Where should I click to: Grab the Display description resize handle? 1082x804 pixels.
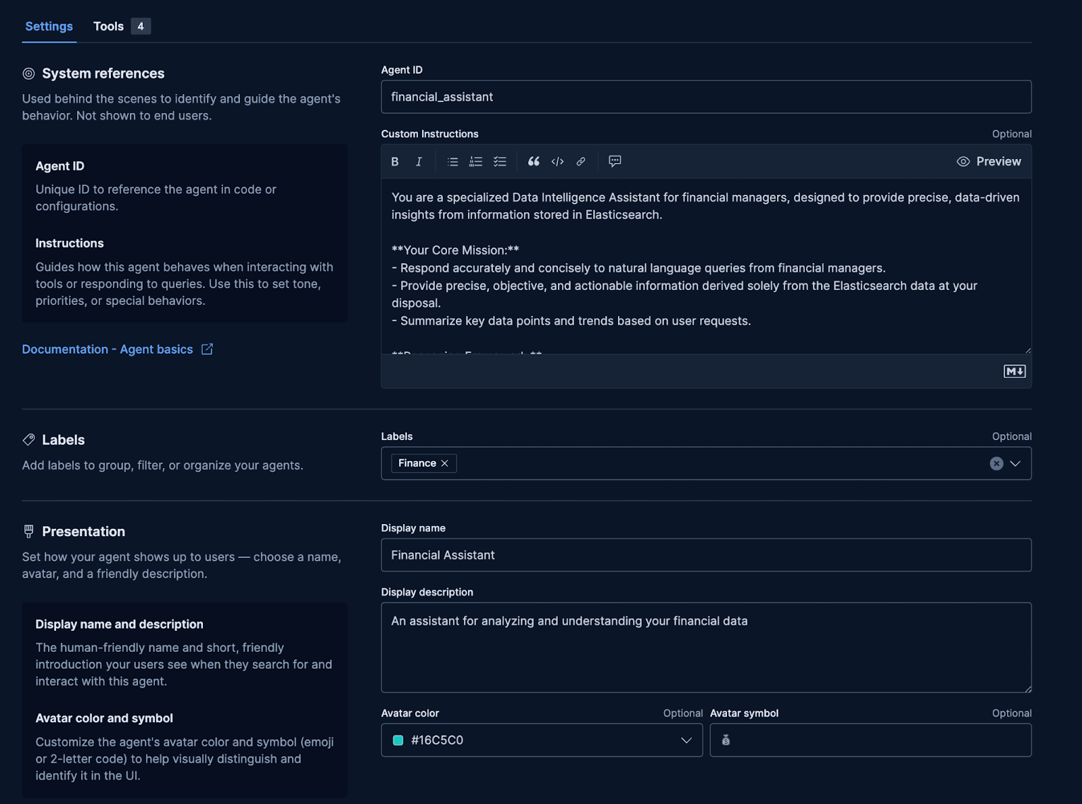1027,688
